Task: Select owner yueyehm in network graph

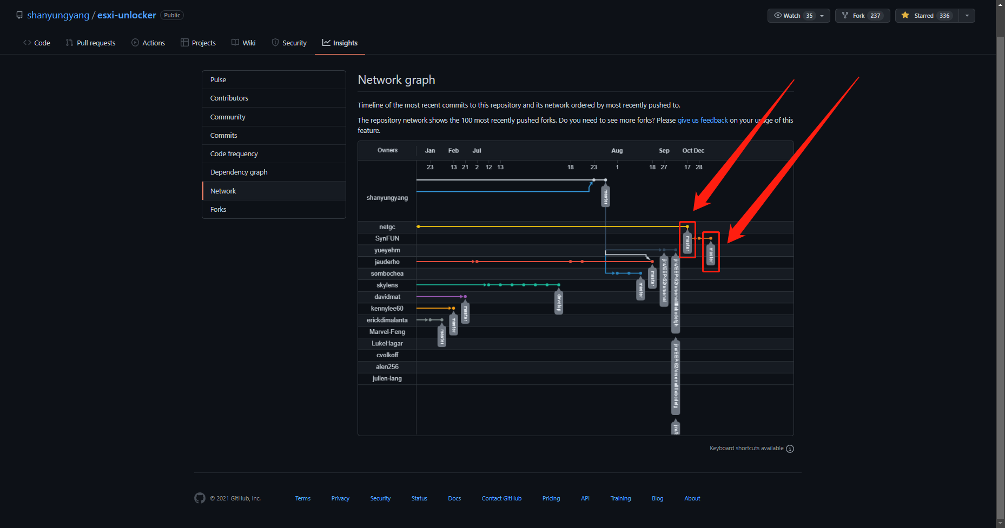Action: (x=387, y=250)
